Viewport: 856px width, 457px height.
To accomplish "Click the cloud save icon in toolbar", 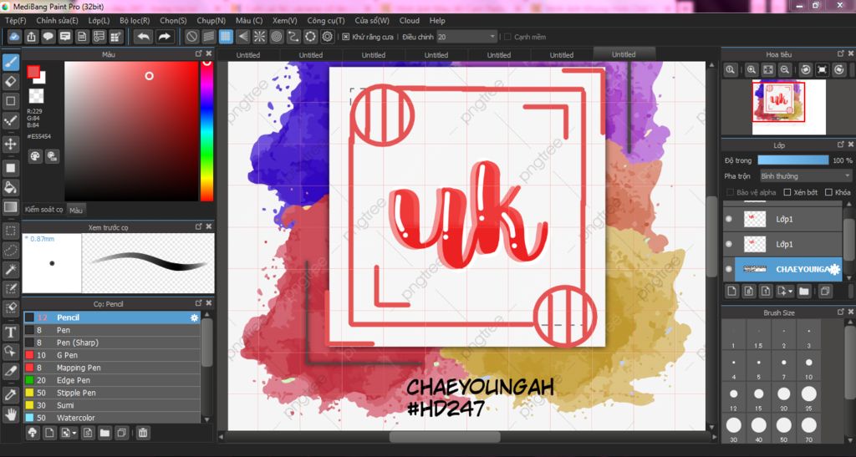I will click(14, 37).
